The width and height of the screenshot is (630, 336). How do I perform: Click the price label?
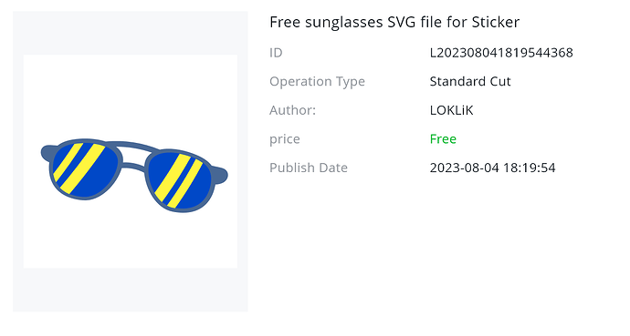pyautogui.click(x=285, y=139)
